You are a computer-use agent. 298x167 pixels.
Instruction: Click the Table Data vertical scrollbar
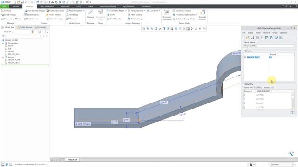(x=293, y=101)
